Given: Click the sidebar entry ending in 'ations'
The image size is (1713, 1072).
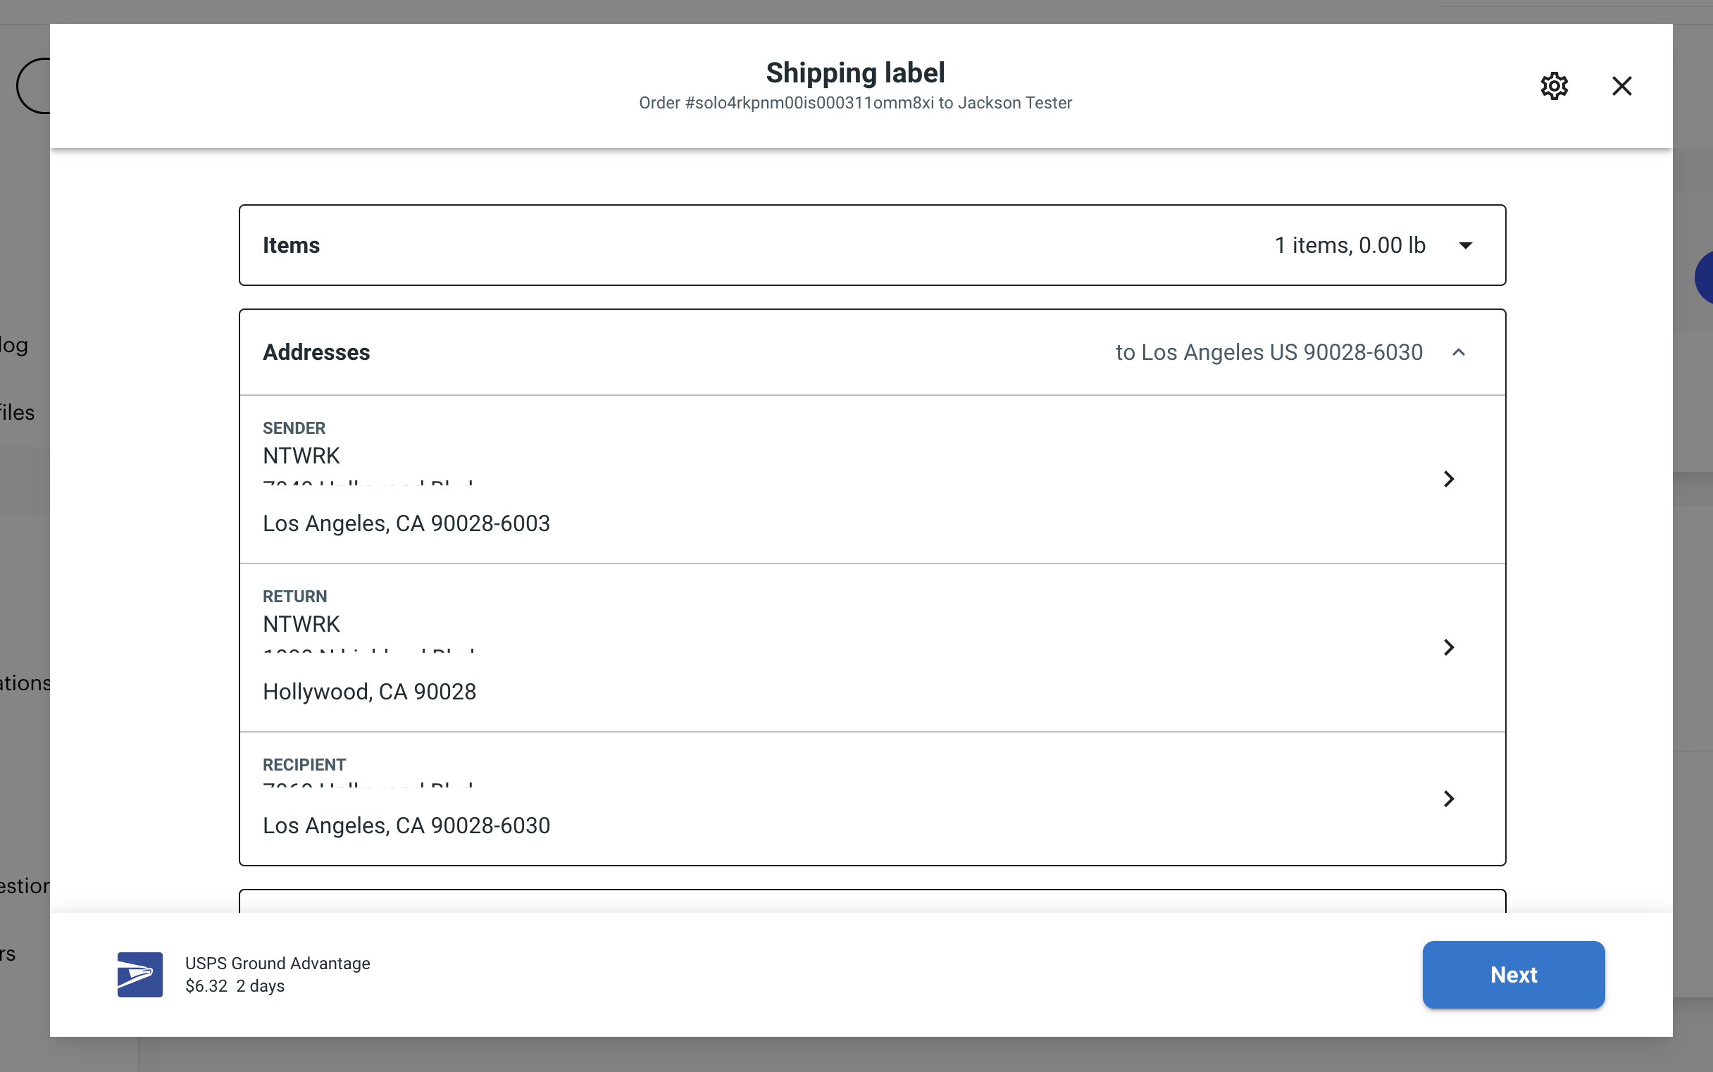Looking at the screenshot, I should [x=23, y=683].
